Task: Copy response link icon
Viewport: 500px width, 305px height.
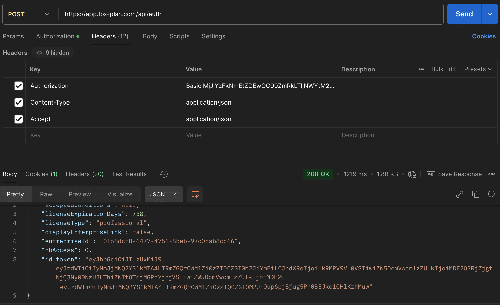Action: (x=459, y=194)
